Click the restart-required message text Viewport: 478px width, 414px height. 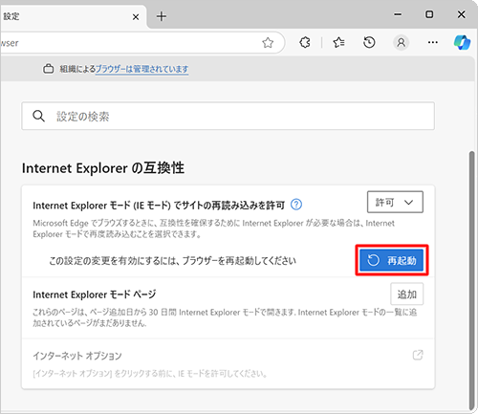pos(172,261)
